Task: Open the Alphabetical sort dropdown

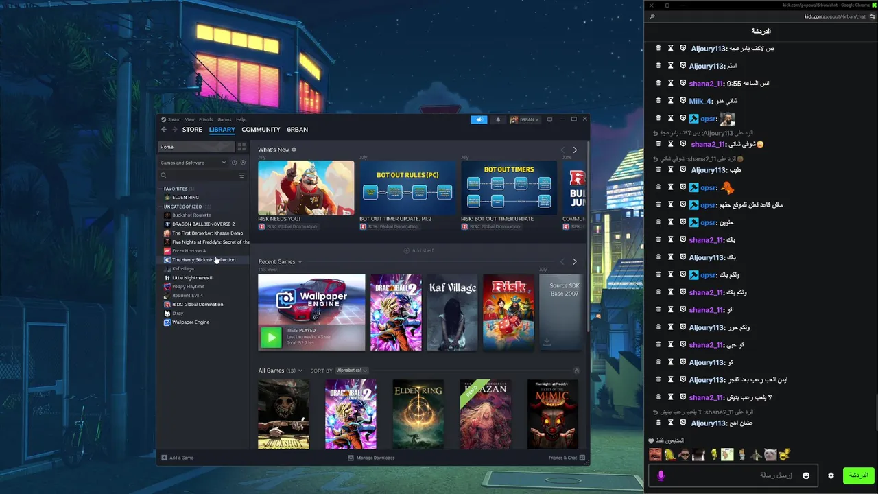Action: pyautogui.click(x=352, y=370)
